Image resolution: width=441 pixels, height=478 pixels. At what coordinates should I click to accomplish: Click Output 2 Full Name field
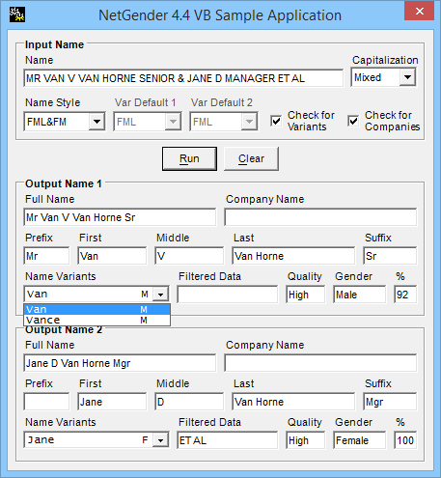120,363
